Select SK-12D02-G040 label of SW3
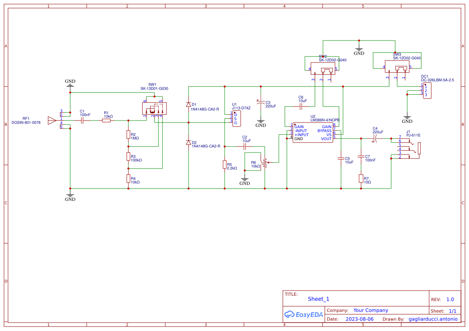Viewport: 469px width, 331px height. 407,58
